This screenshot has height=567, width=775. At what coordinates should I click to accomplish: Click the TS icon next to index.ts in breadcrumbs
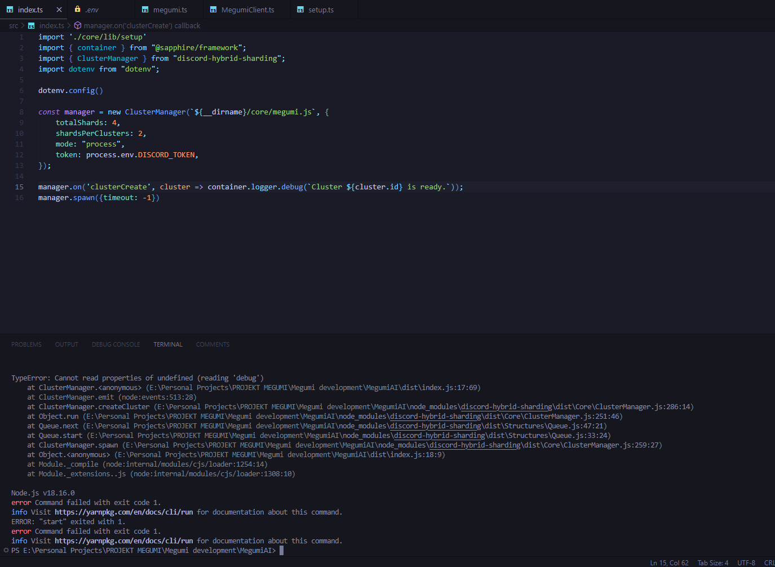31,25
